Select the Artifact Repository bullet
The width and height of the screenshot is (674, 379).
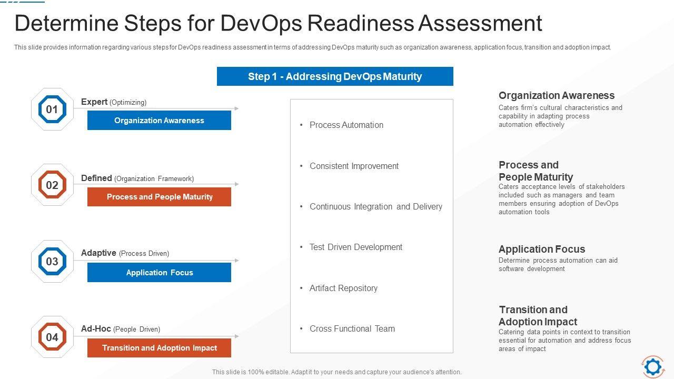pyautogui.click(x=343, y=288)
